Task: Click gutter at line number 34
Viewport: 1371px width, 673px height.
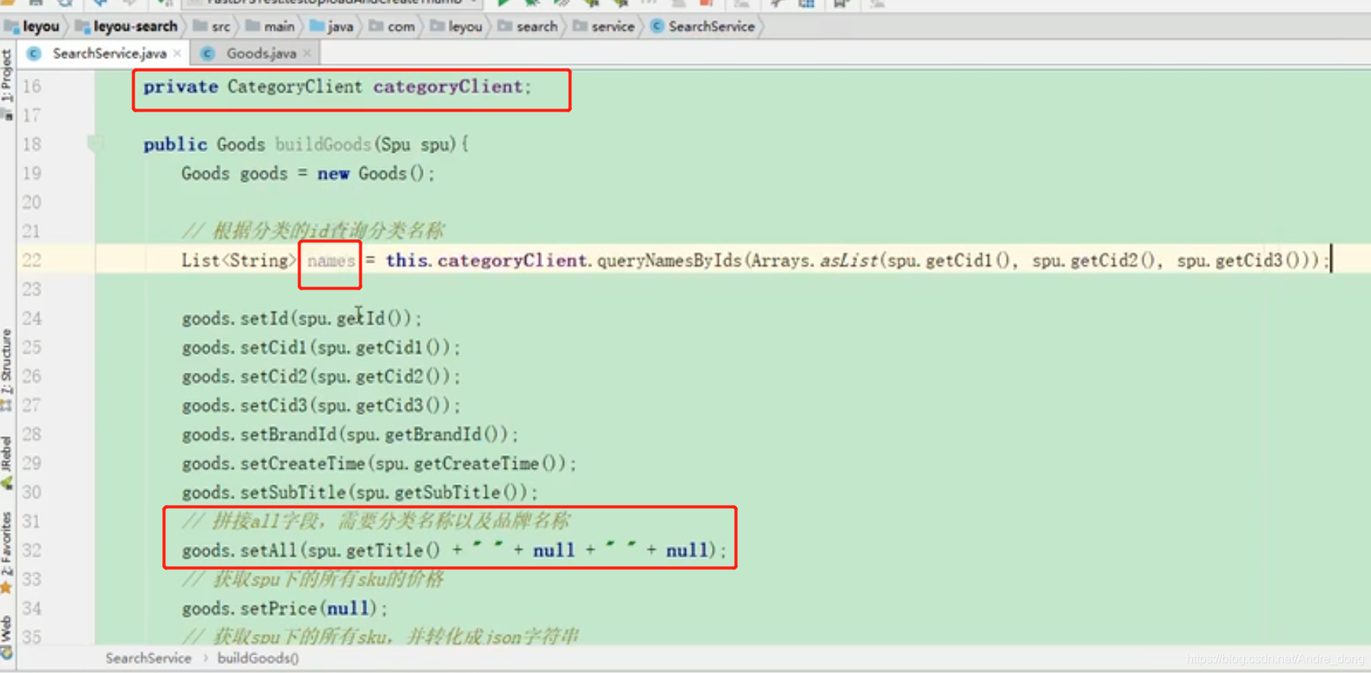Action: point(32,608)
